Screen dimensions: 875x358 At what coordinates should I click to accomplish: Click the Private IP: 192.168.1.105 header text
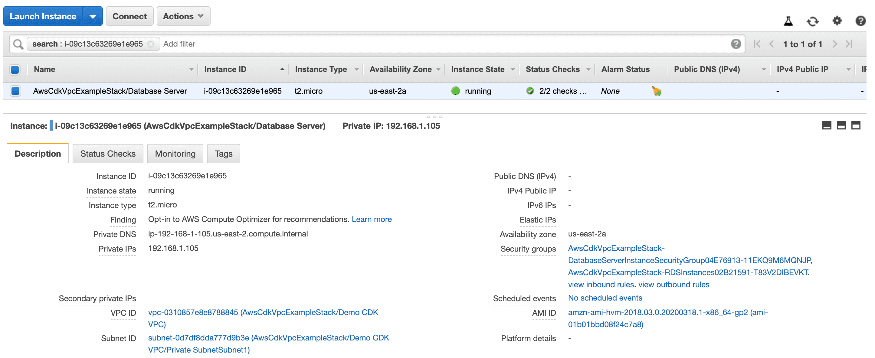point(391,126)
